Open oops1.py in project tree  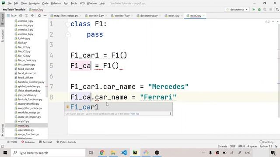[24, 121]
